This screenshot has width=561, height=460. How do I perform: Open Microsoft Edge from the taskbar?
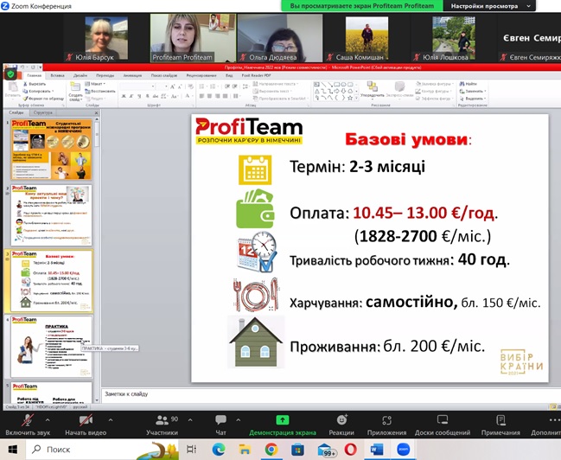(219, 450)
